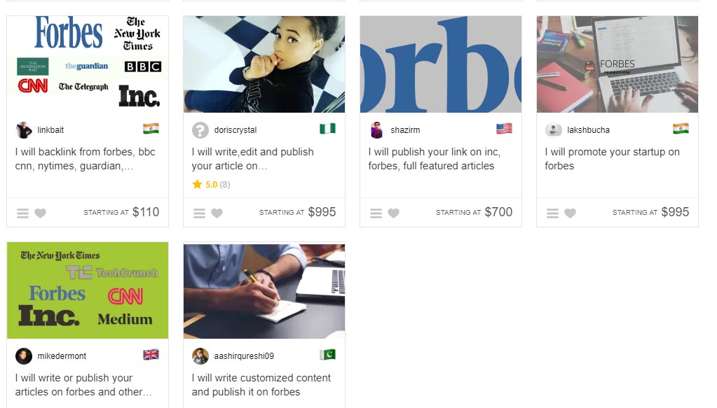Open the list menu icon on linkbait's gig
Screen dimensions: 717x408
pos(23,213)
